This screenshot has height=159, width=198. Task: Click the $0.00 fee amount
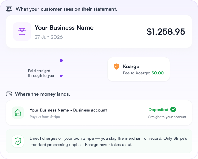157,73
